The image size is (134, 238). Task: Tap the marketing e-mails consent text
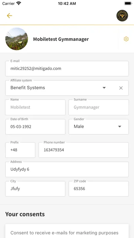64,233
